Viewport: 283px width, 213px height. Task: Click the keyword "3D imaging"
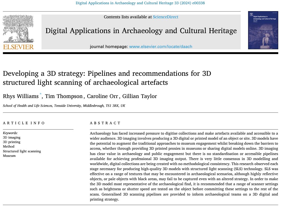12,137
